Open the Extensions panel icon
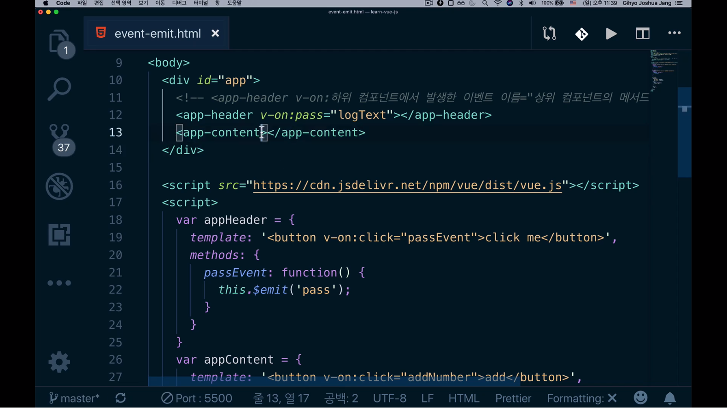The image size is (727, 408). tap(59, 235)
